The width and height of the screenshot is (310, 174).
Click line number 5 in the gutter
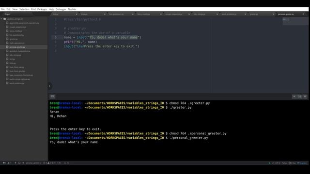tap(56, 37)
